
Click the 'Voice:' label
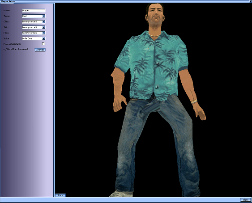pyautogui.click(x=6, y=38)
